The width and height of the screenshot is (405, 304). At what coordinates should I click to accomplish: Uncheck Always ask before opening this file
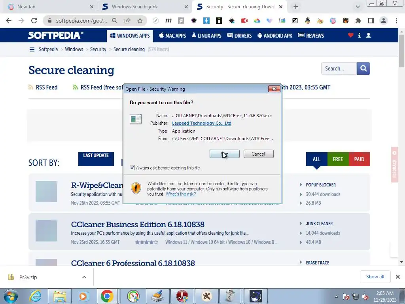tap(132, 168)
